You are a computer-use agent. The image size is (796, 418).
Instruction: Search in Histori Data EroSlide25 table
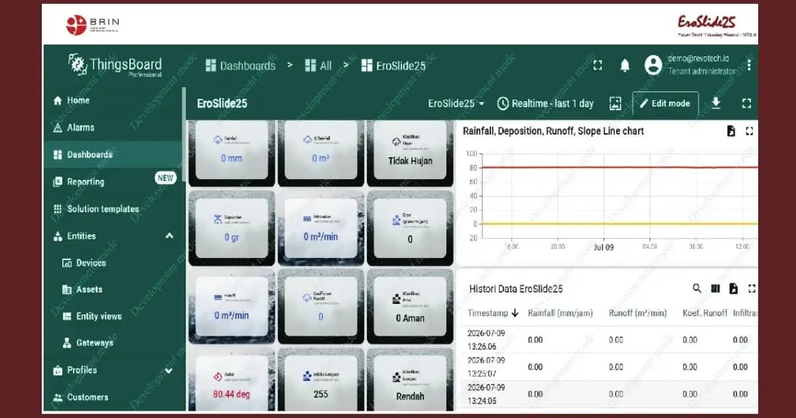[696, 289]
